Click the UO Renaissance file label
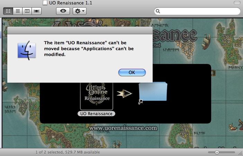The image size is (243, 156). [x=96, y=114]
